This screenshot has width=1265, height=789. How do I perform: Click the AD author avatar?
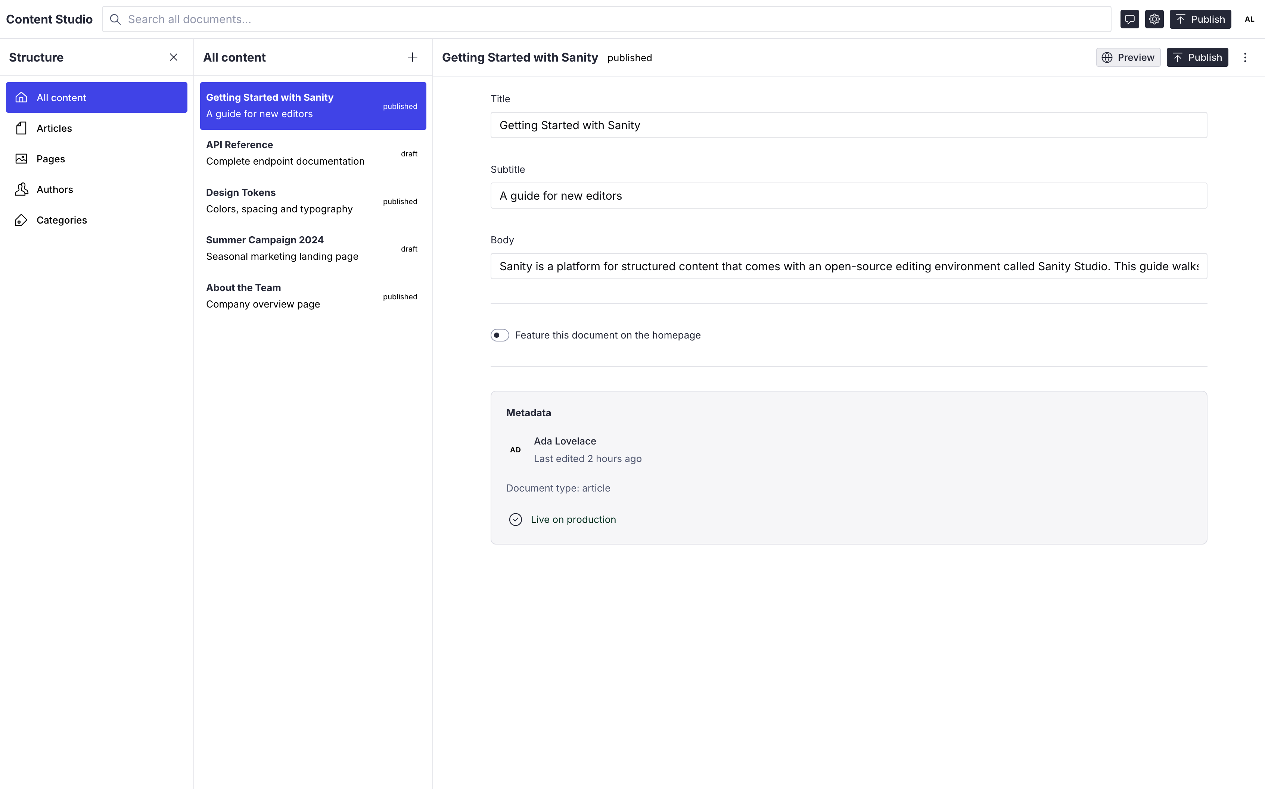click(x=515, y=450)
